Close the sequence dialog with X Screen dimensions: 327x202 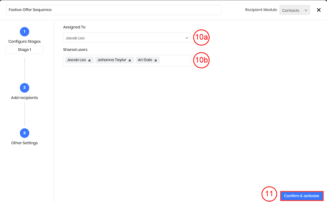[x=319, y=10]
